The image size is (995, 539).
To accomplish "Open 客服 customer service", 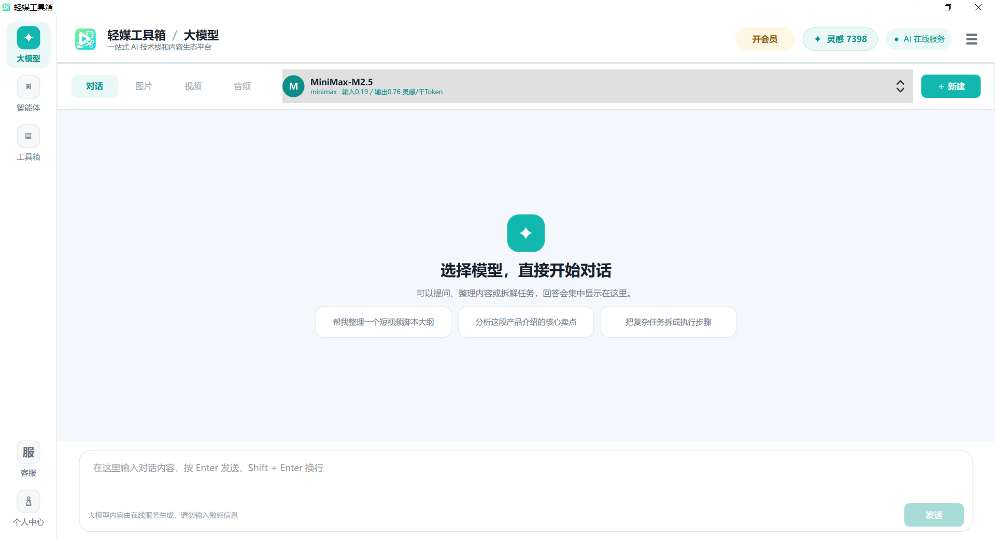I will tap(29, 459).
